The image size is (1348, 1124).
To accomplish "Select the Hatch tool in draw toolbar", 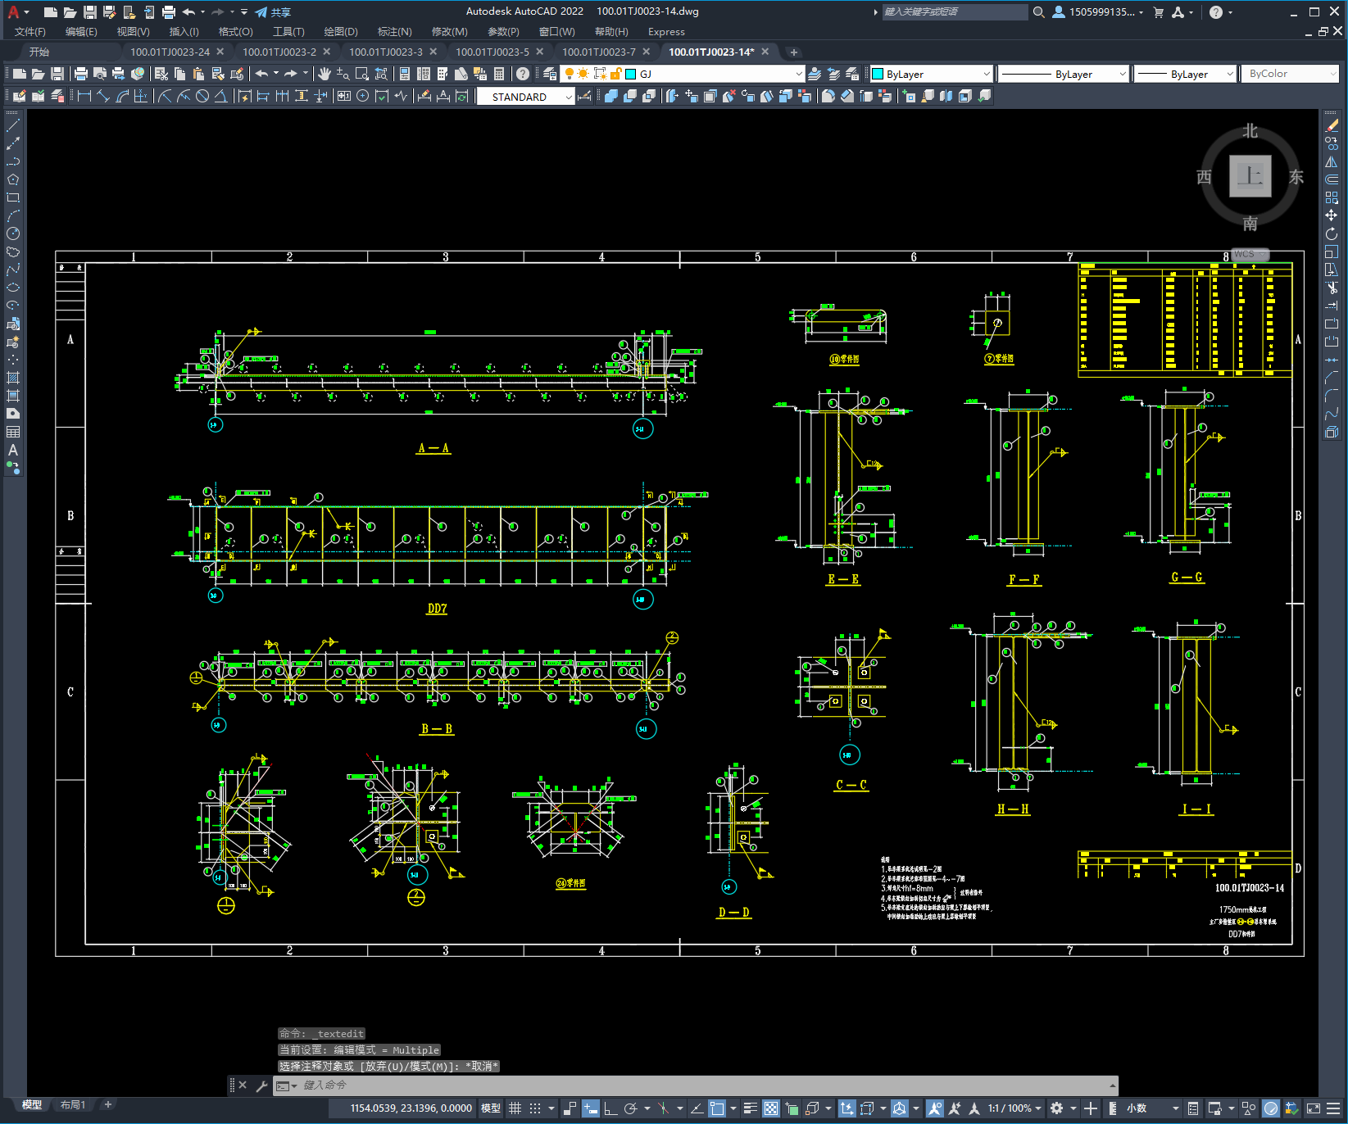I will 13,378.
